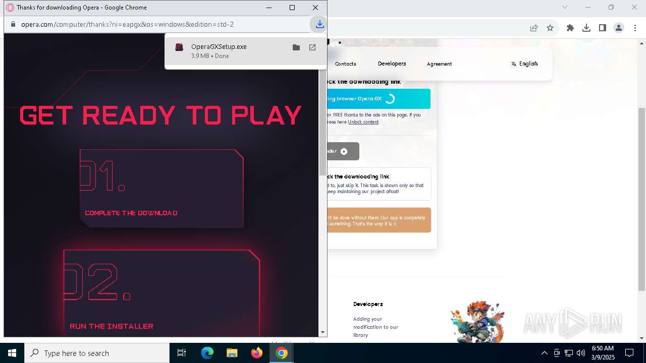Click the taskbar search box
The width and height of the screenshot is (646, 363).
coord(97,353)
